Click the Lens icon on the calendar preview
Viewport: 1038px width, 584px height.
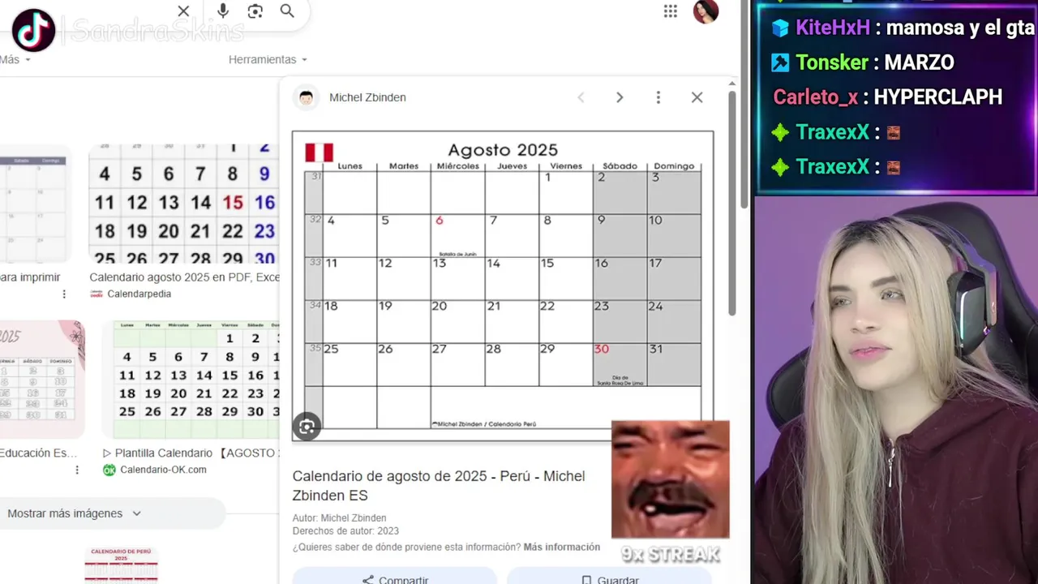(x=307, y=427)
